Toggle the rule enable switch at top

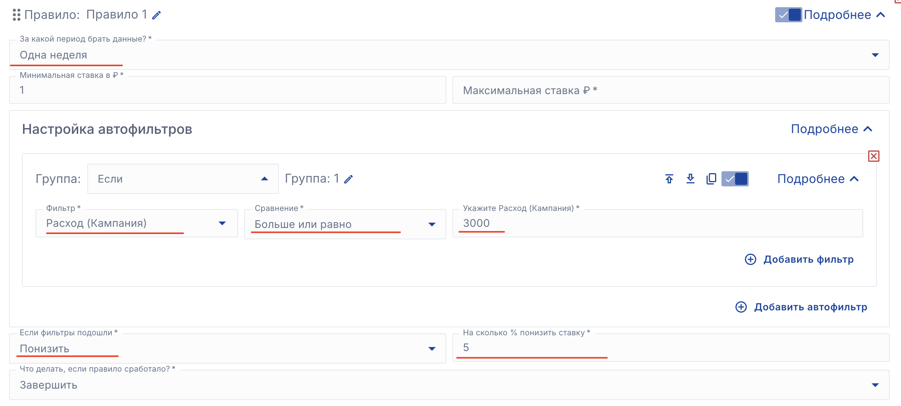point(788,15)
